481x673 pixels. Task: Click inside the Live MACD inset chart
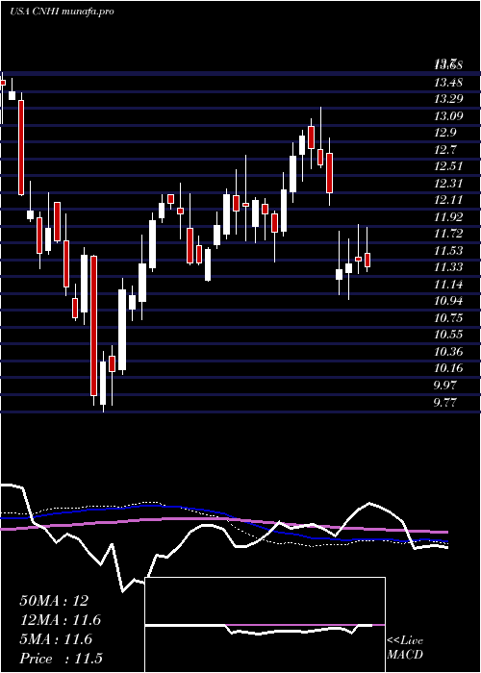coord(265,625)
